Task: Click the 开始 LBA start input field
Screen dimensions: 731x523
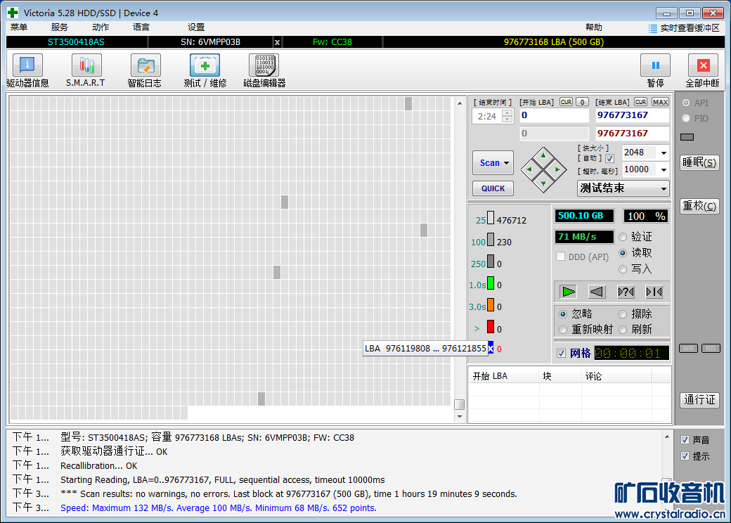Action: pyautogui.click(x=555, y=115)
